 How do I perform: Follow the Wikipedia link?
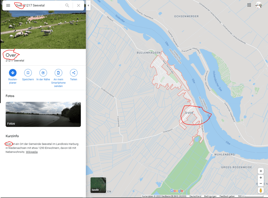(32, 152)
